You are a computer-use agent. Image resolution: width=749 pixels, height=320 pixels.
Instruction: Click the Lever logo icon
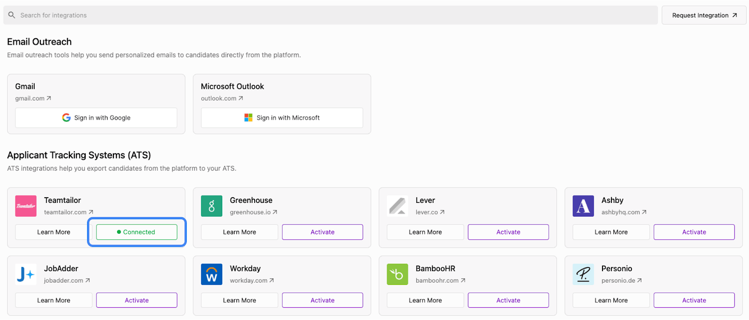point(397,206)
